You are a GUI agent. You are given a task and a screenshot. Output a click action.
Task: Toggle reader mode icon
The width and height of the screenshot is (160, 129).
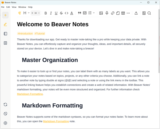(144, 13)
